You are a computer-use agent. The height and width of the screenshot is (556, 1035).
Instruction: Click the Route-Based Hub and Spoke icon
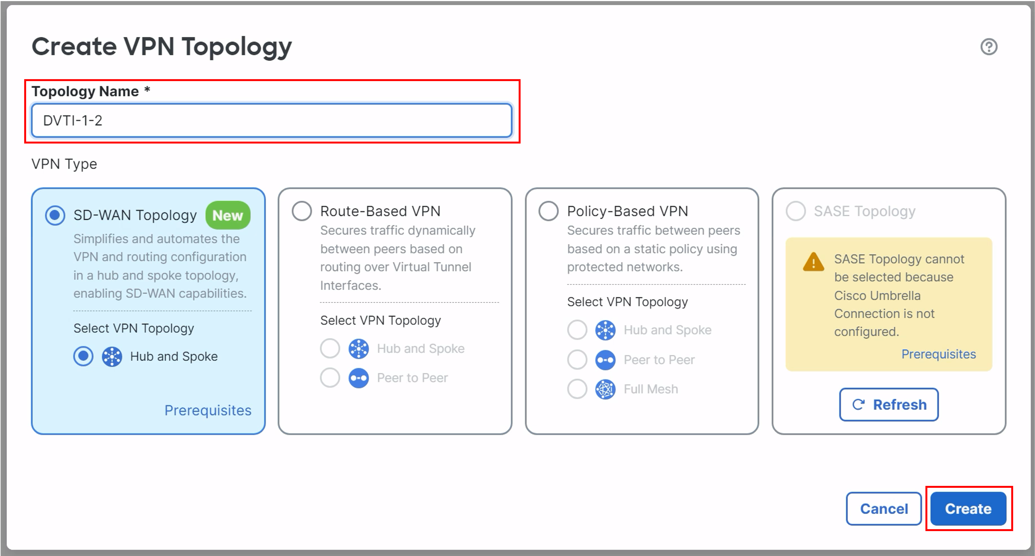pyautogui.click(x=359, y=348)
